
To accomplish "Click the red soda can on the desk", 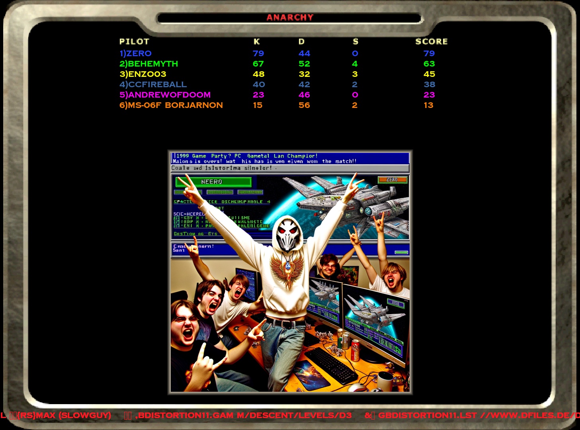I will tap(355, 350).
